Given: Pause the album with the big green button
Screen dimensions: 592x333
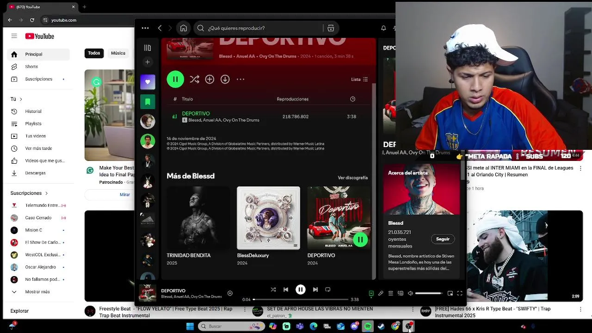Looking at the screenshot, I should point(175,79).
